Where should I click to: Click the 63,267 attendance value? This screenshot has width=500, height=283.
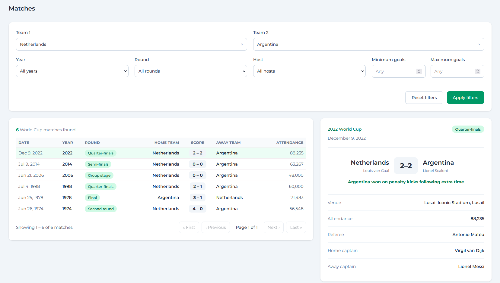click(297, 164)
